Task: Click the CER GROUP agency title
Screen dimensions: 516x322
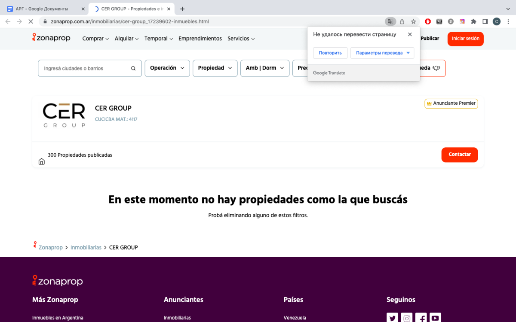Action: (113, 108)
